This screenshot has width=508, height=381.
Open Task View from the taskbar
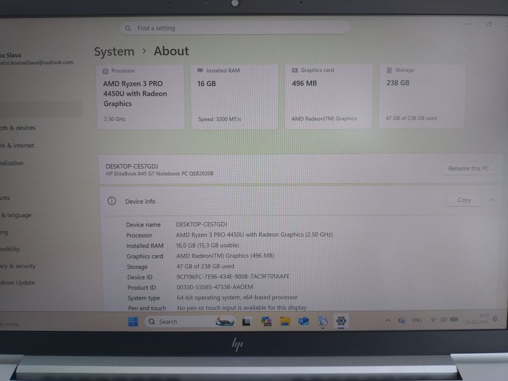[247, 322]
